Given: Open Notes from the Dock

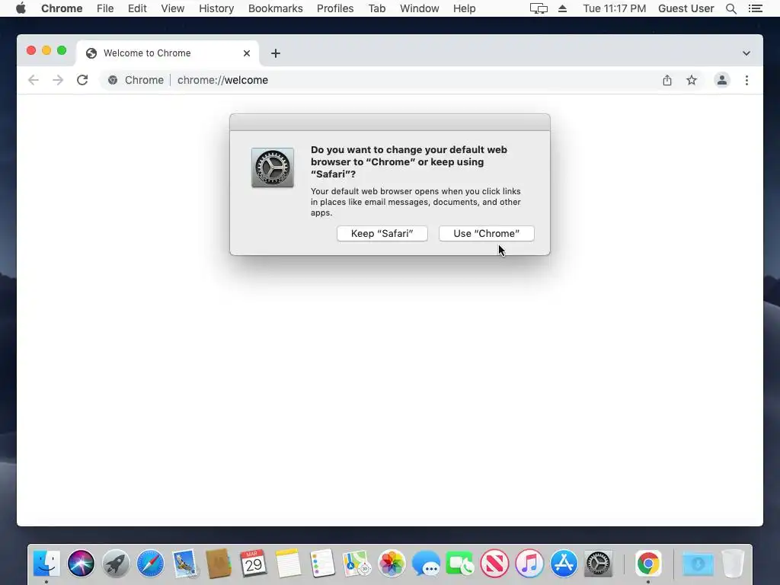Looking at the screenshot, I should click(x=288, y=564).
